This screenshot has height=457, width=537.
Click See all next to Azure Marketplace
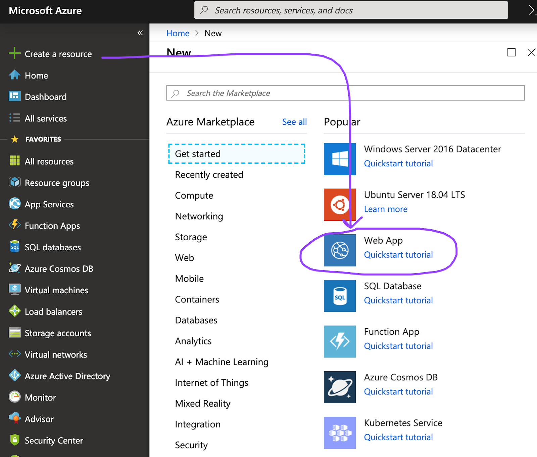pos(294,122)
